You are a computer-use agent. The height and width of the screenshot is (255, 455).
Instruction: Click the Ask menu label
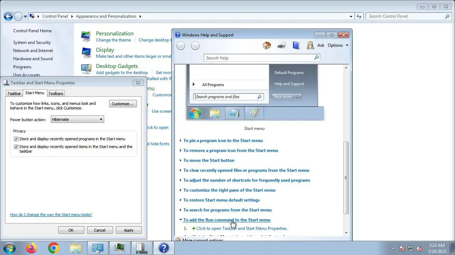(321, 45)
